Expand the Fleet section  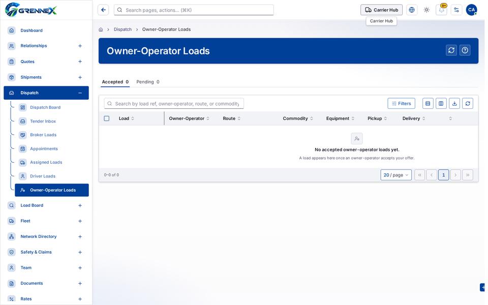80,221
